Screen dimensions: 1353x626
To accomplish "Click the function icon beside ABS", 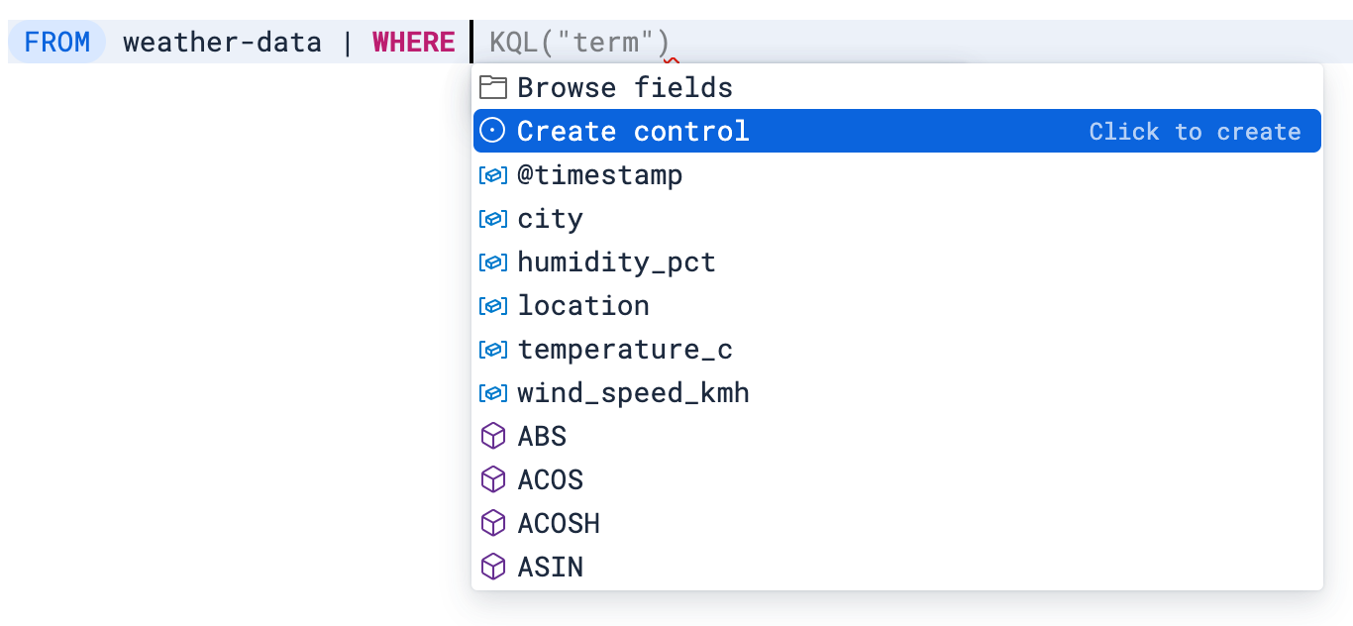I will point(492,436).
